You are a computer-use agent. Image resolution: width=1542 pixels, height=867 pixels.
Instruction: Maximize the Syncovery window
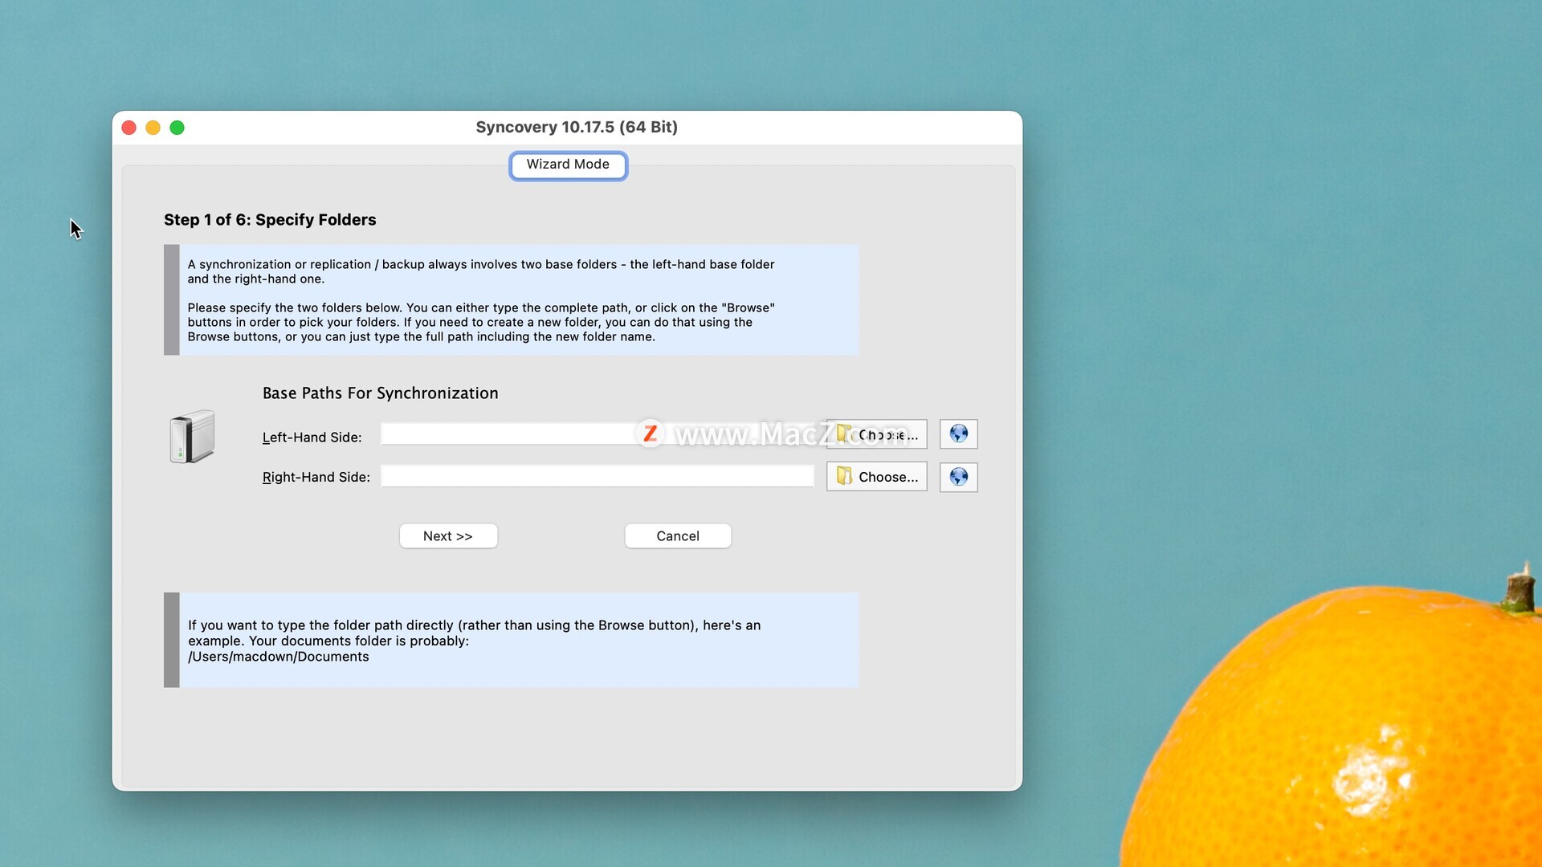tap(177, 128)
